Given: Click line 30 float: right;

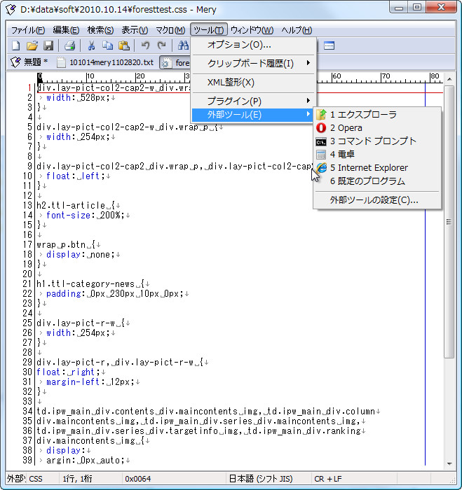Looking at the screenshot, I should pyautogui.click(x=68, y=372).
